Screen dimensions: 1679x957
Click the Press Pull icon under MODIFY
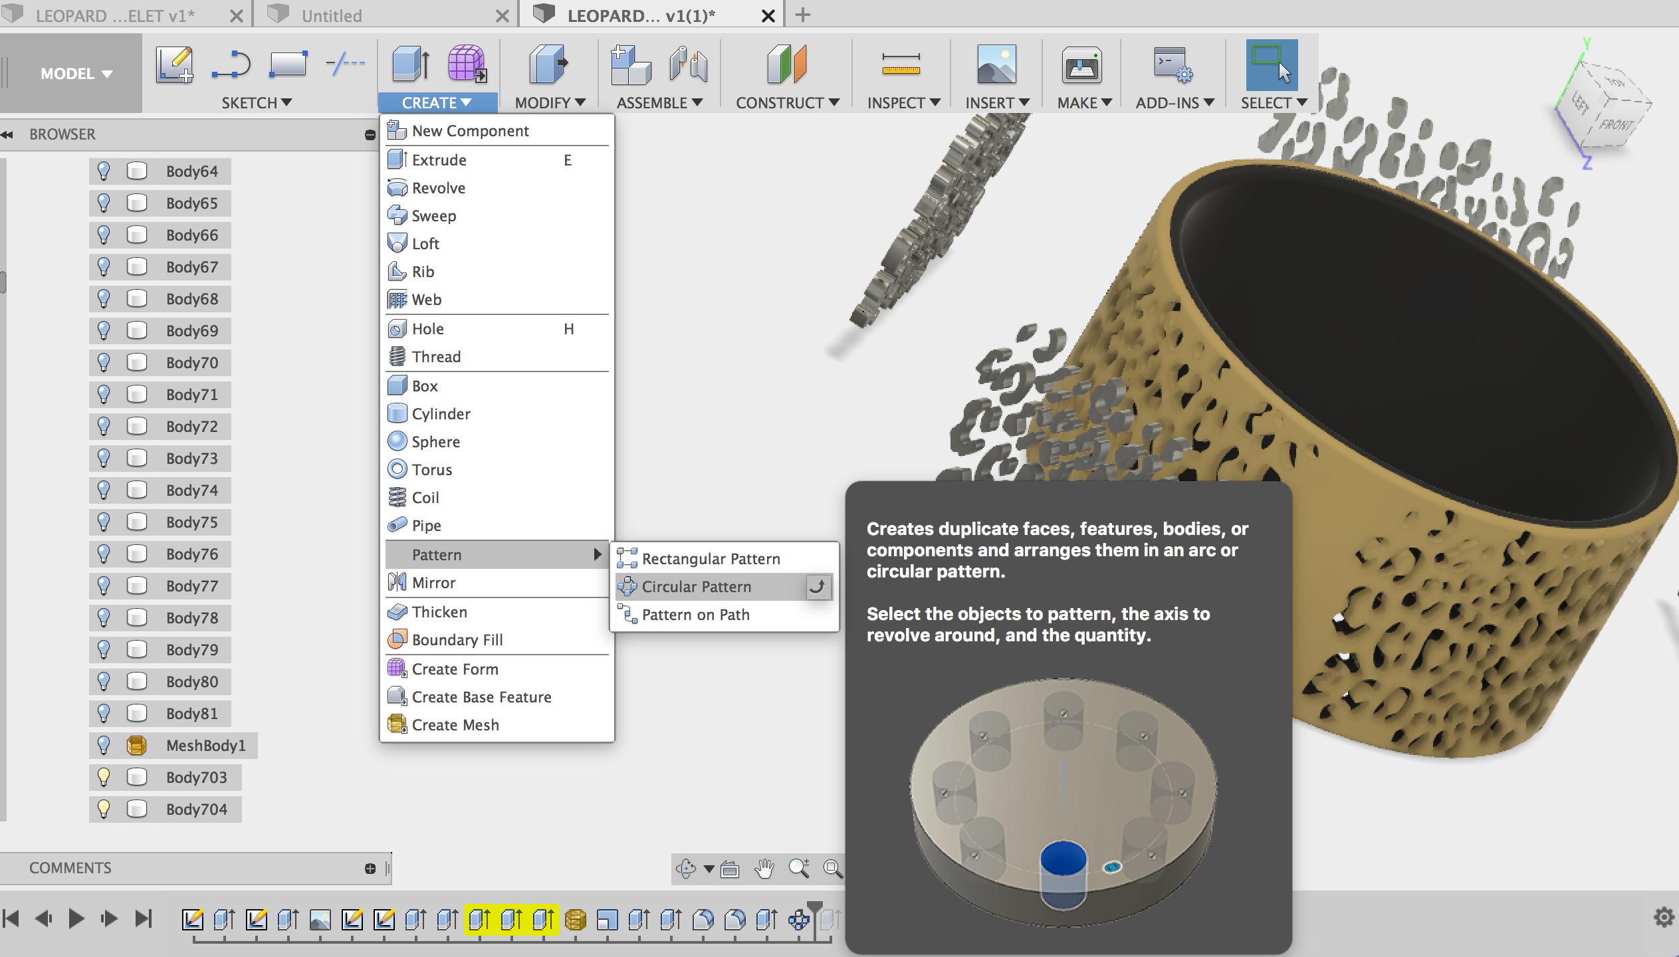click(x=548, y=65)
